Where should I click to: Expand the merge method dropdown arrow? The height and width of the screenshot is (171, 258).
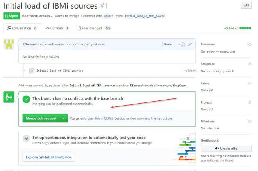pos(63,118)
